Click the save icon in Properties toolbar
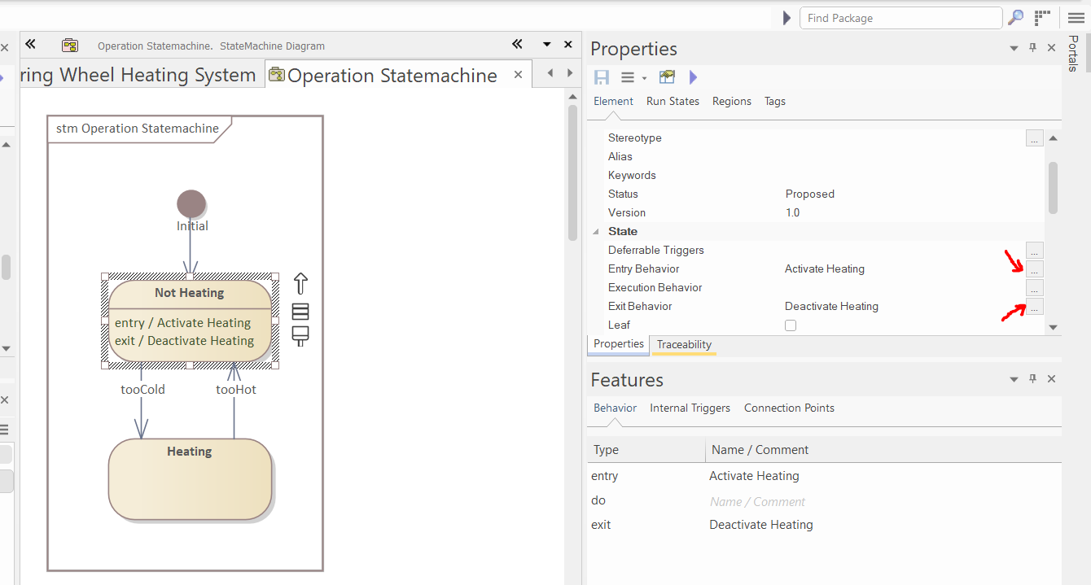 point(602,77)
